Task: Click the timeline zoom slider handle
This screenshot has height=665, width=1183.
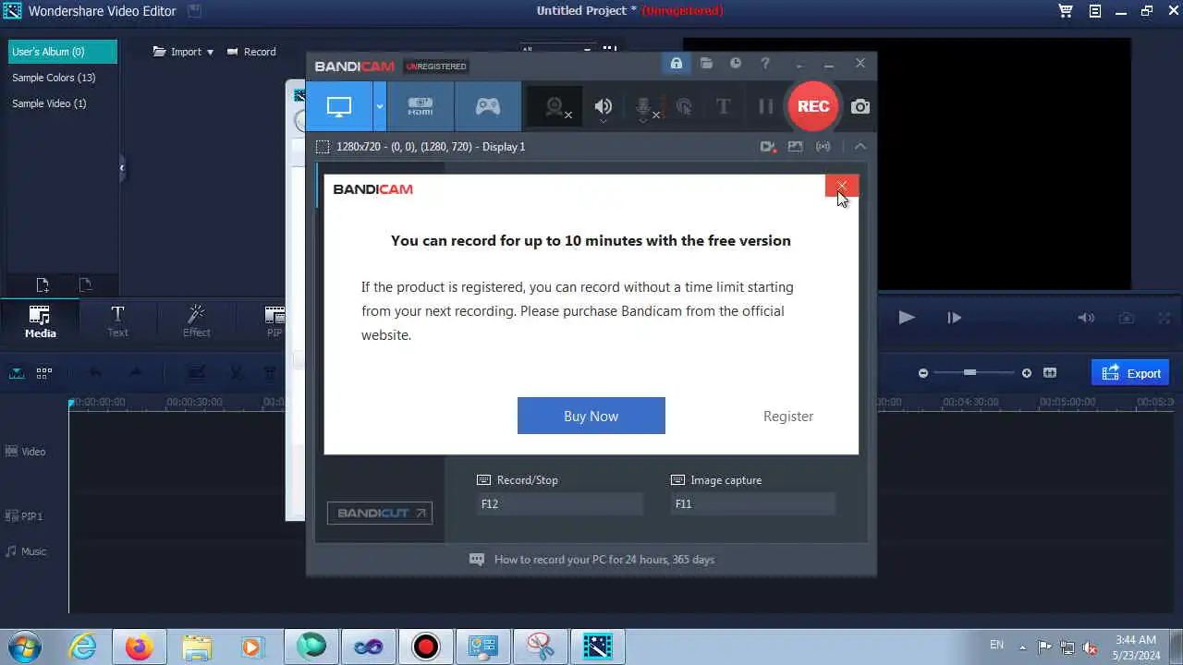Action: click(x=970, y=372)
